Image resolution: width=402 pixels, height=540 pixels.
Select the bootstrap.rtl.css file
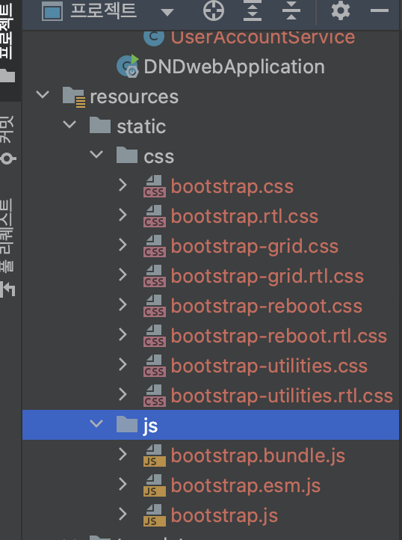(x=244, y=216)
